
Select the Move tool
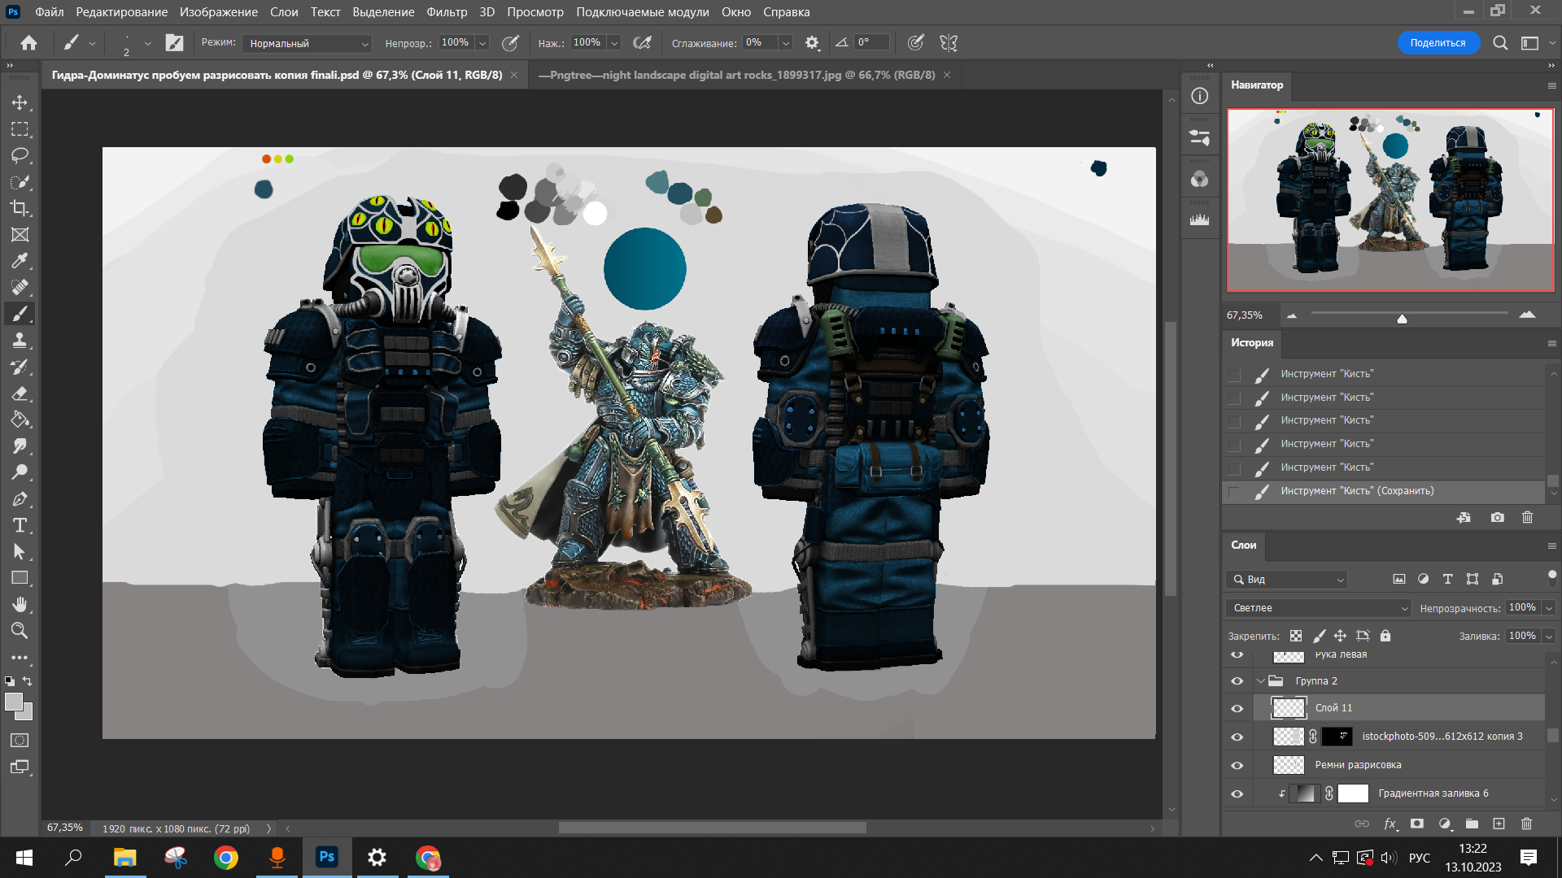20,103
